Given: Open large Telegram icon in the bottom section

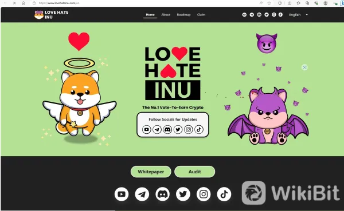Looking at the screenshot, I should 142,194.
